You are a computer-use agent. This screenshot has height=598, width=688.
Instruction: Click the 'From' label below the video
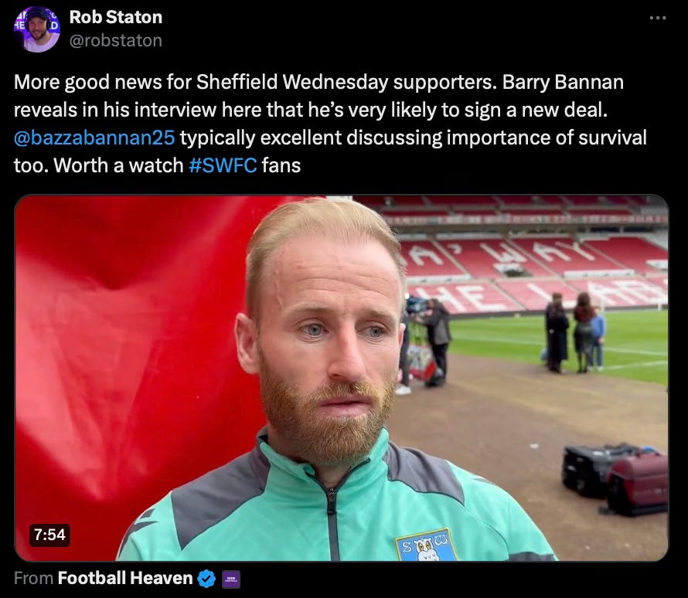click(33, 578)
